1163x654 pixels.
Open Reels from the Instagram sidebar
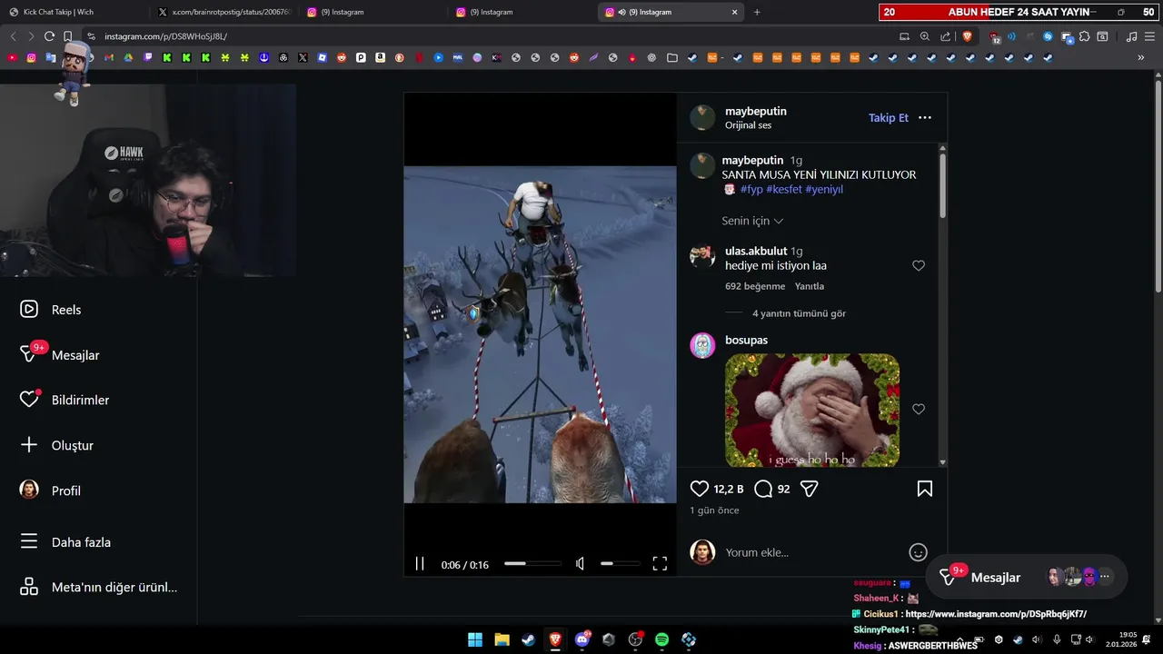coord(51,310)
